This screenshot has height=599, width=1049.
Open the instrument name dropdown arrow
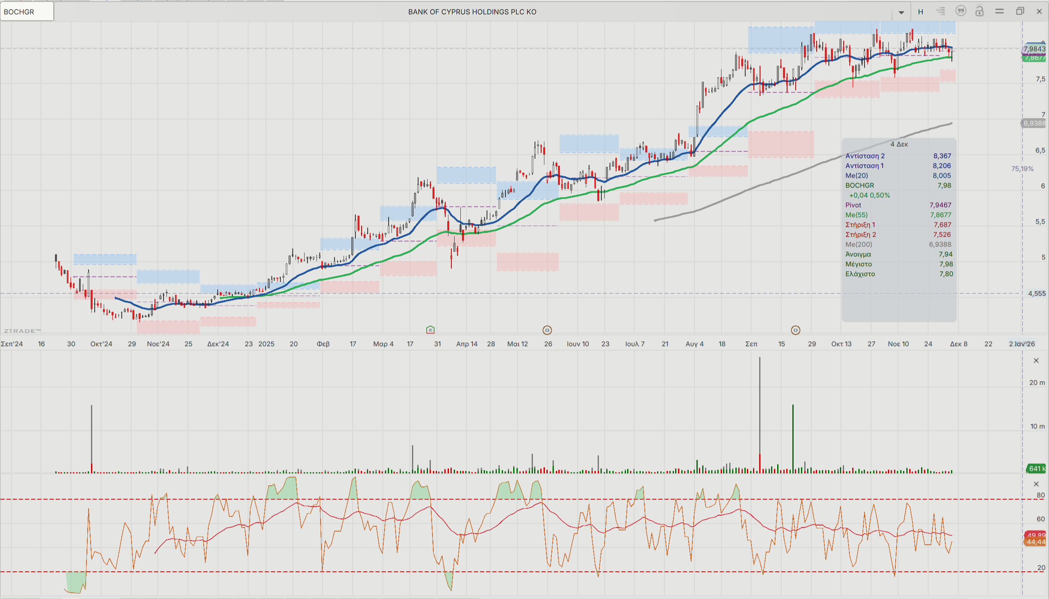[901, 12]
